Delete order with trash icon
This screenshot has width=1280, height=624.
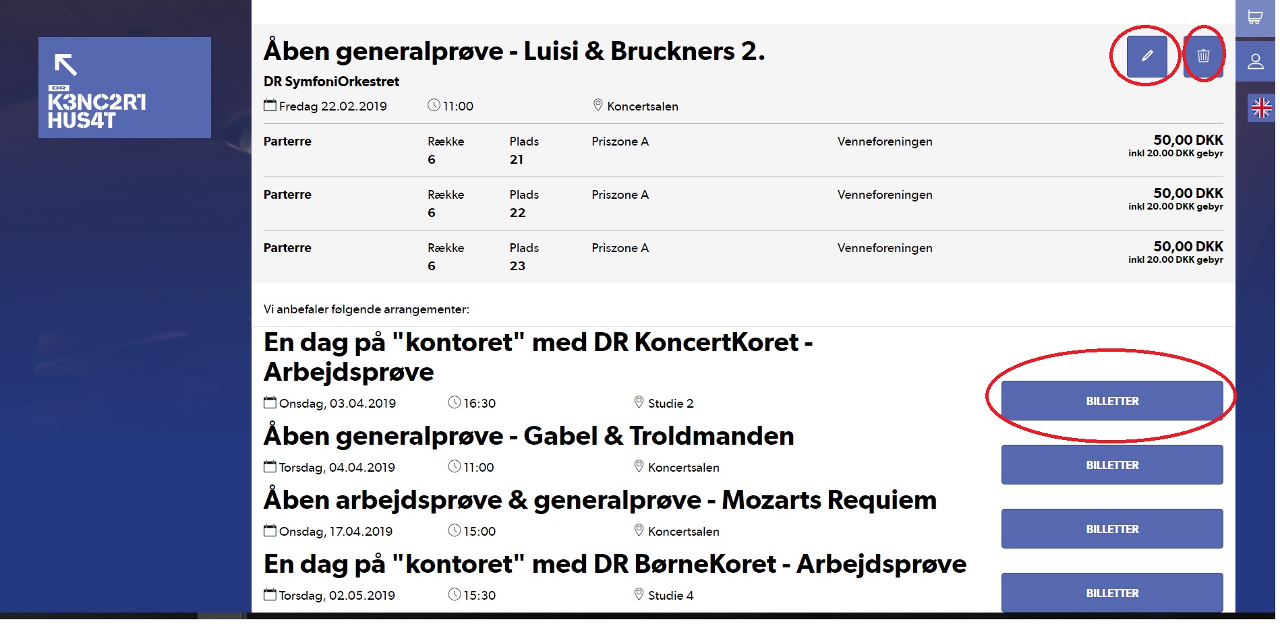[x=1203, y=56]
